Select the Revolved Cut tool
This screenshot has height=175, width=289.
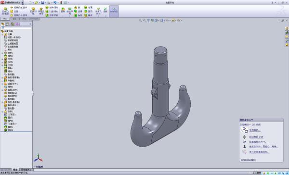tap(52, 7)
